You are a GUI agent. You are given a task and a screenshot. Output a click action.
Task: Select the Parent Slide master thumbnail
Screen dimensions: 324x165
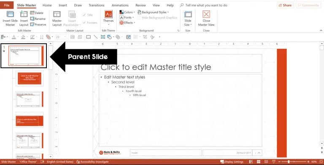tap(26, 56)
